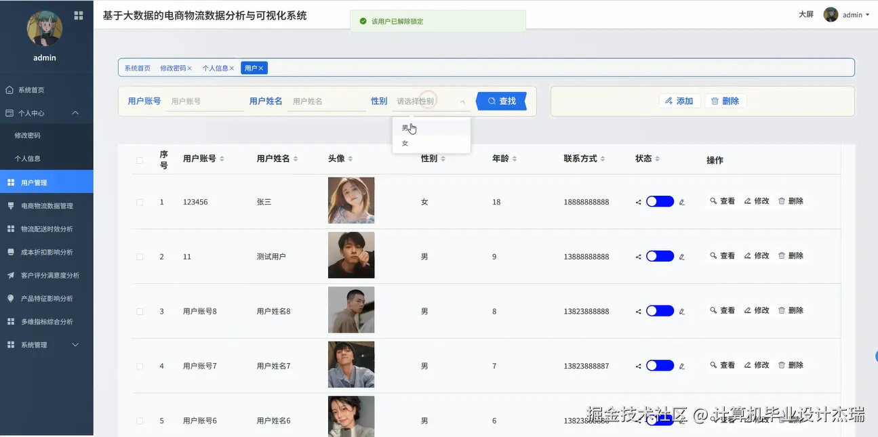Toggle the status switch for 用户姓名7
878x437 pixels.
coord(660,366)
